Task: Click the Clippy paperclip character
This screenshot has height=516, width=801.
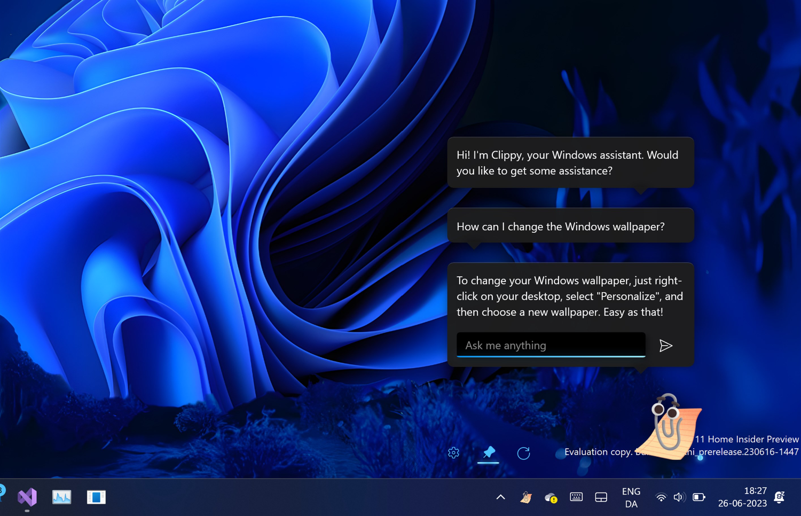Action: (668, 427)
